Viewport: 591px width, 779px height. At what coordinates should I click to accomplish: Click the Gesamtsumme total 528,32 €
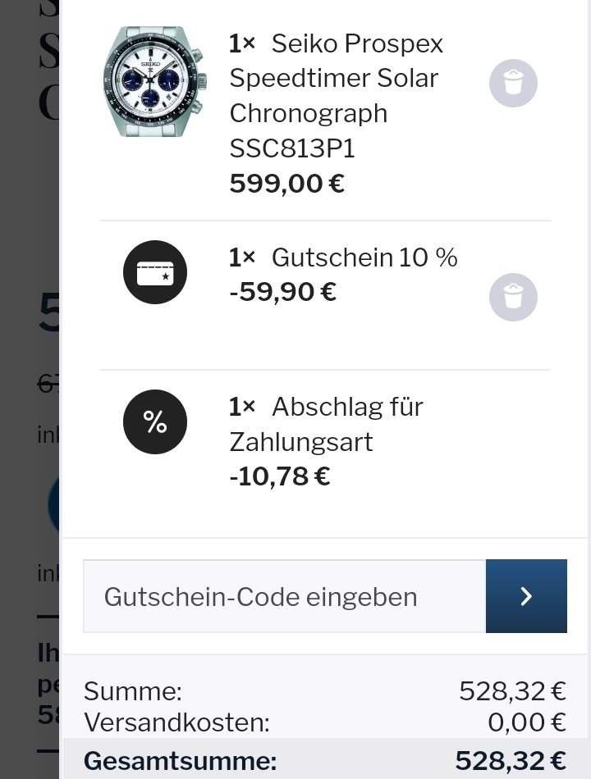click(511, 760)
